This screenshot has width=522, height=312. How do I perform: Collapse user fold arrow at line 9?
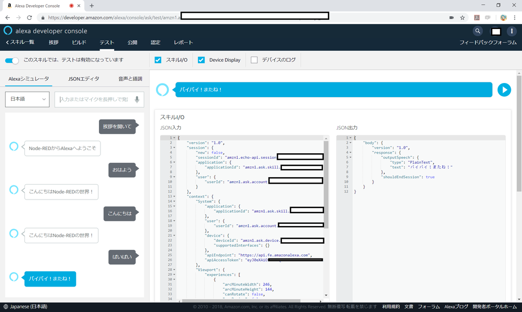pyautogui.click(x=174, y=177)
